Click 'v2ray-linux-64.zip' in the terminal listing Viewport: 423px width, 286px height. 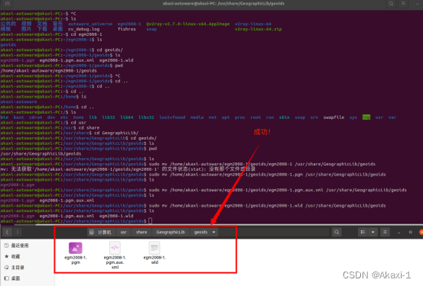point(258,29)
